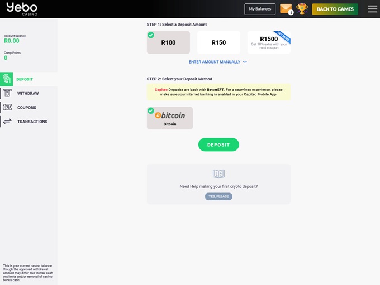Click the Transactions arrows icon
Image resolution: width=380 pixels, height=285 pixels.
click(7, 122)
